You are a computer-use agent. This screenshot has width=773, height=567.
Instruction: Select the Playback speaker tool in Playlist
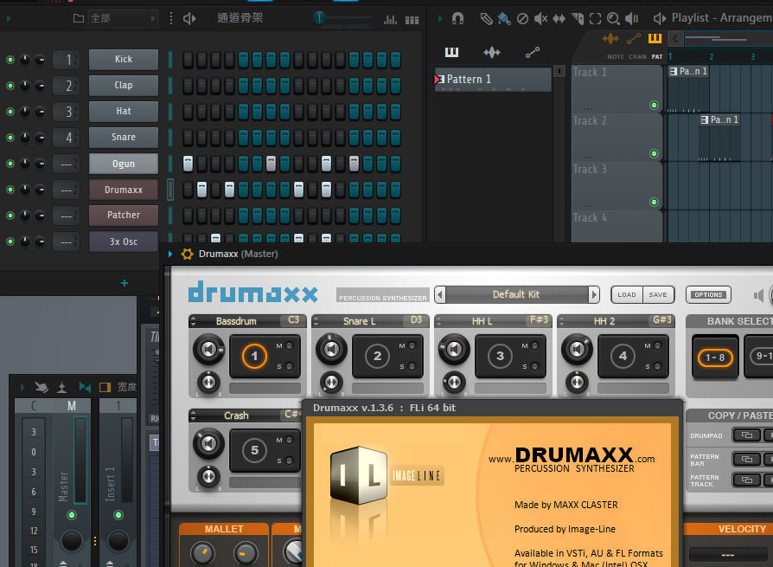tap(631, 19)
